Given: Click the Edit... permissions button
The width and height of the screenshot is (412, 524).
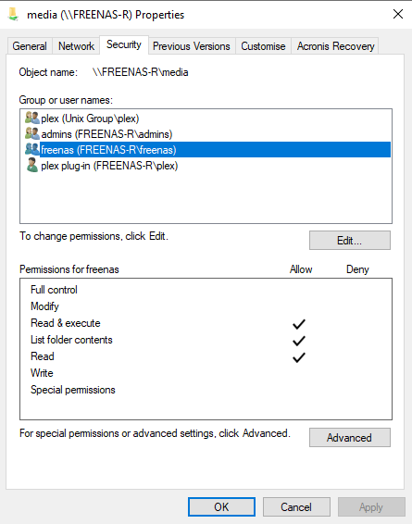Looking at the screenshot, I should coord(350,241).
